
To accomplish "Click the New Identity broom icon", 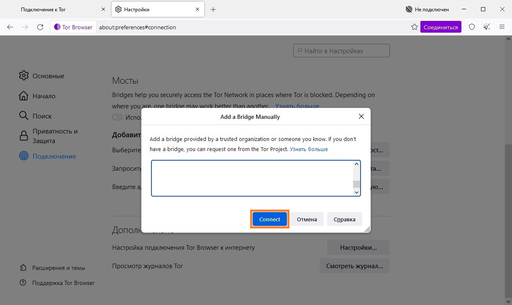I will (487, 27).
